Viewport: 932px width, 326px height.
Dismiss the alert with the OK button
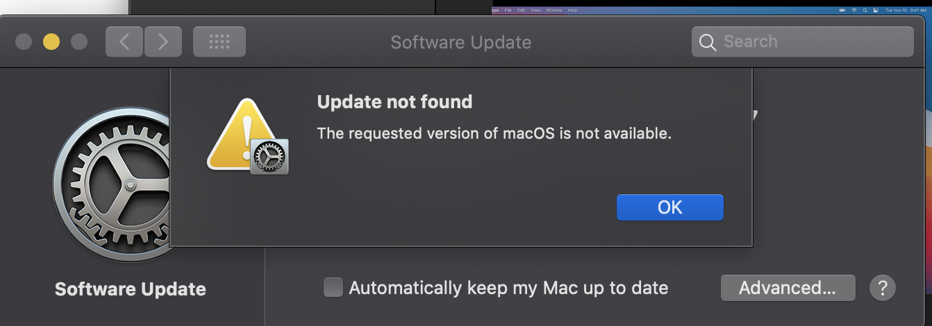(670, 207)
